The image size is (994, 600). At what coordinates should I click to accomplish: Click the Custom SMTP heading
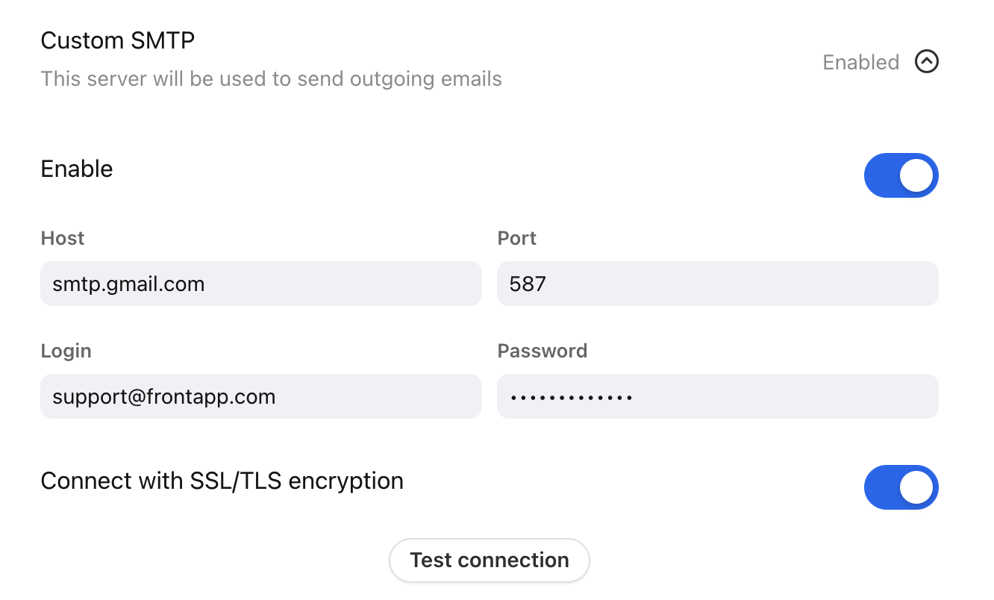118,40
